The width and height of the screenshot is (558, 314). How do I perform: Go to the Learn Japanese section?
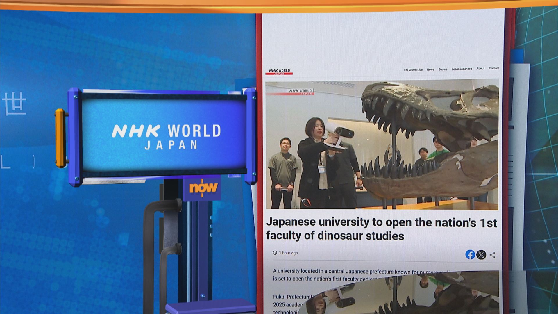462,69
